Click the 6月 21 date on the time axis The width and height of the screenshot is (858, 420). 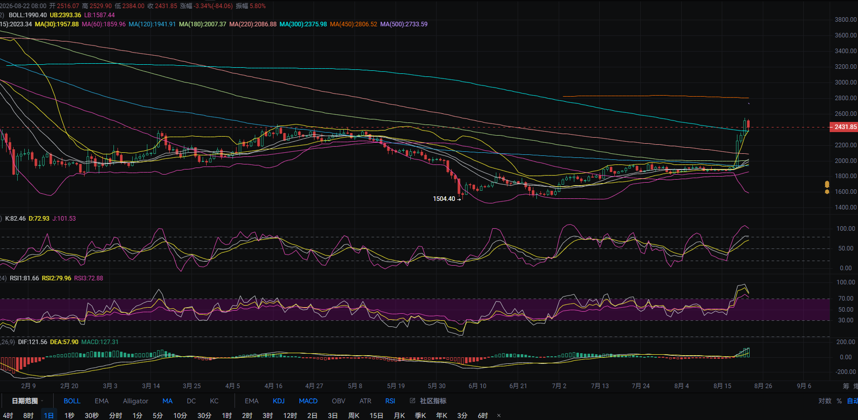[x=518, y=386]
